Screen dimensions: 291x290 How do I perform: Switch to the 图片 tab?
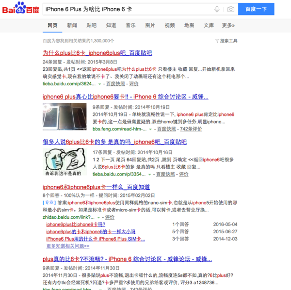coord(150,25)
